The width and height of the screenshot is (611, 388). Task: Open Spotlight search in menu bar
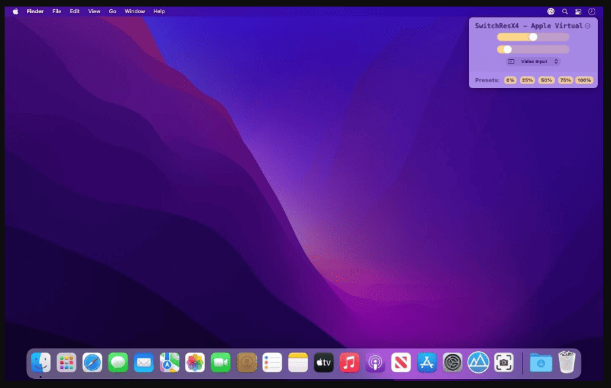pyautogui.click(x=564, y=11)
